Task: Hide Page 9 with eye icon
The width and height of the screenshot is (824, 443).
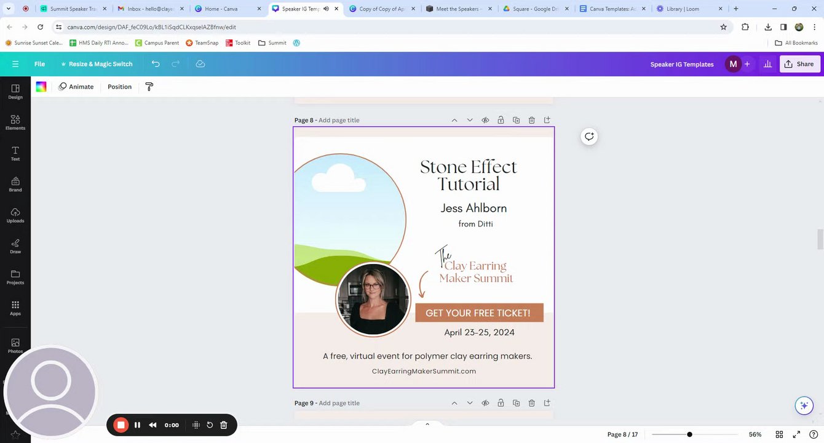Action: 485,403
